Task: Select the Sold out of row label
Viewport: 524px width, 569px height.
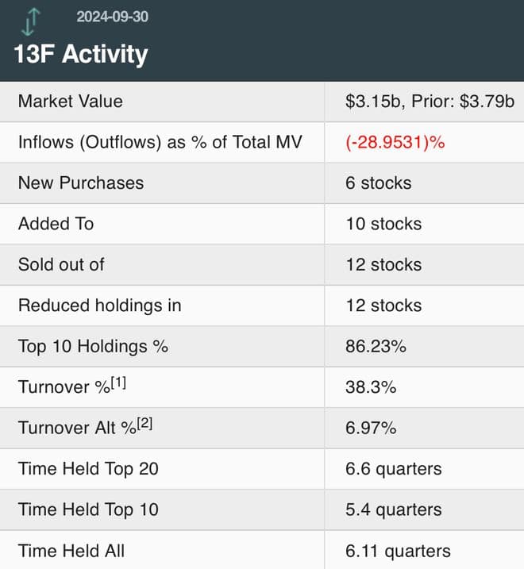Action: point(61,264)
